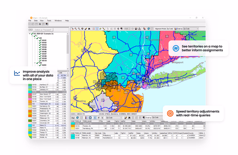Click the save disk icon on map toolbar
This screenshot has width=238, height=155.
[x=136, y=29]
